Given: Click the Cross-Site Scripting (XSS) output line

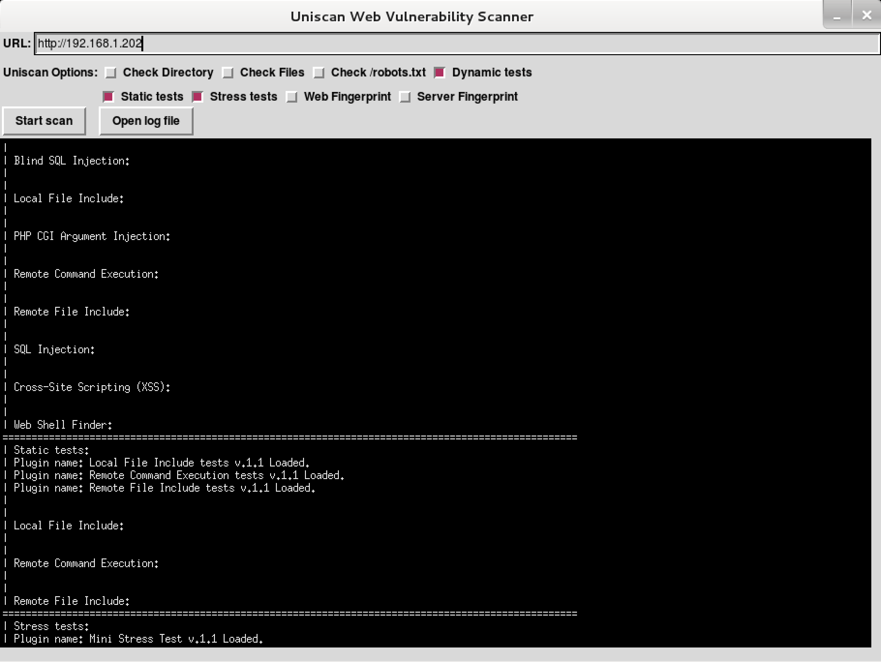Looking at the screenshot, I should coord(92,387).
